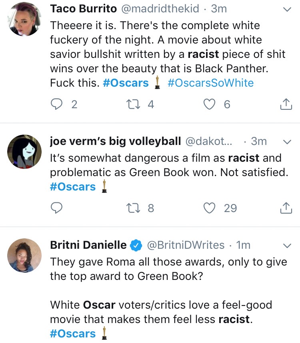Retweet Taco Burrito's tweet

[x=133, y=104]
